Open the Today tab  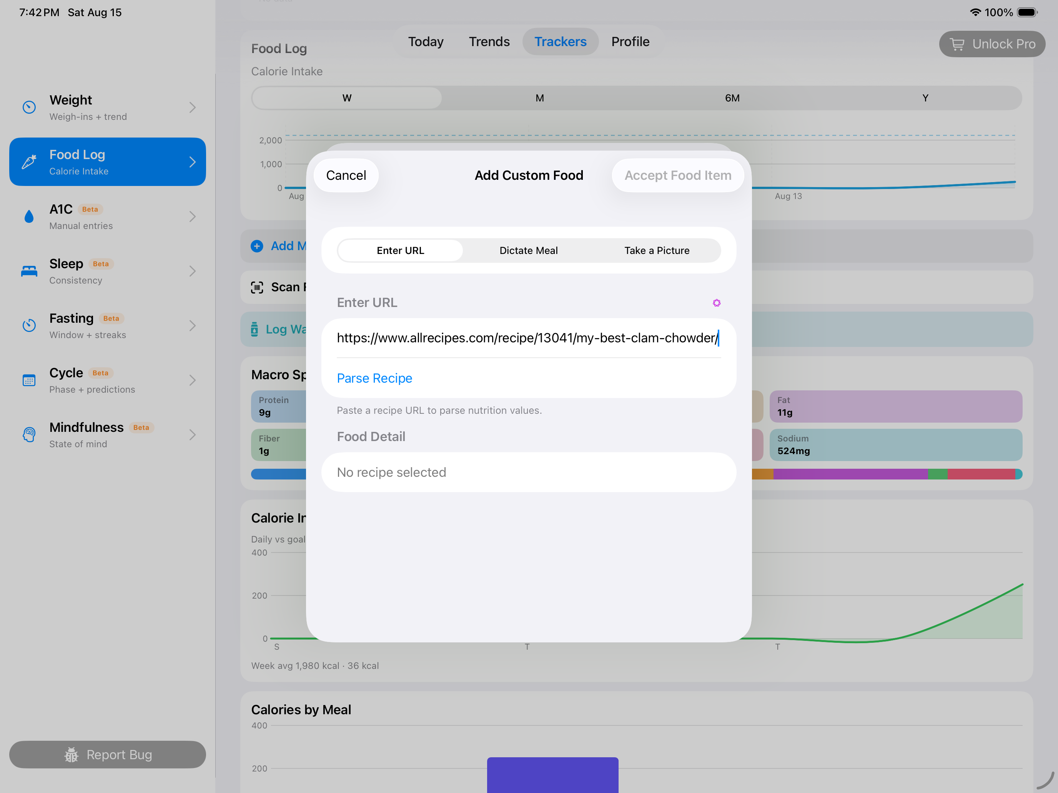426,42
